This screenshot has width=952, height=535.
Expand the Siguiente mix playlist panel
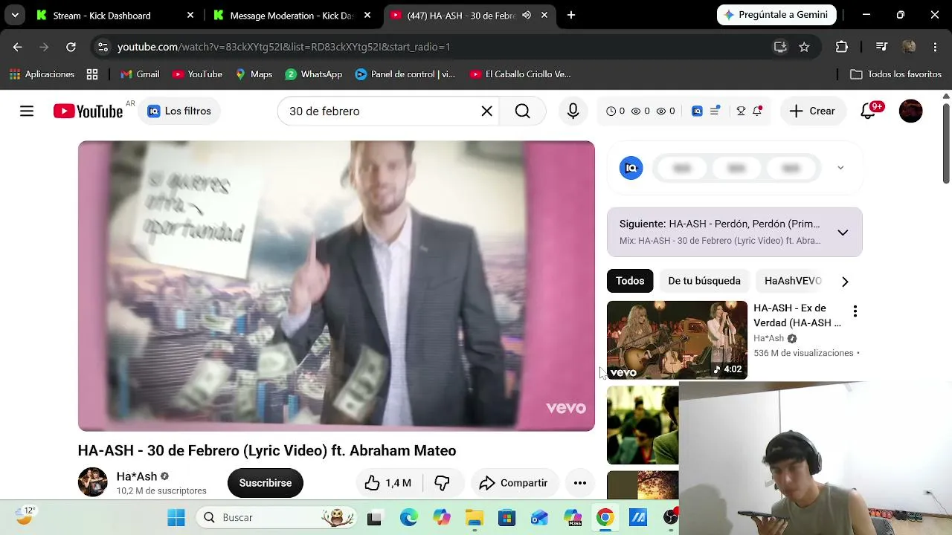[843, 233]
